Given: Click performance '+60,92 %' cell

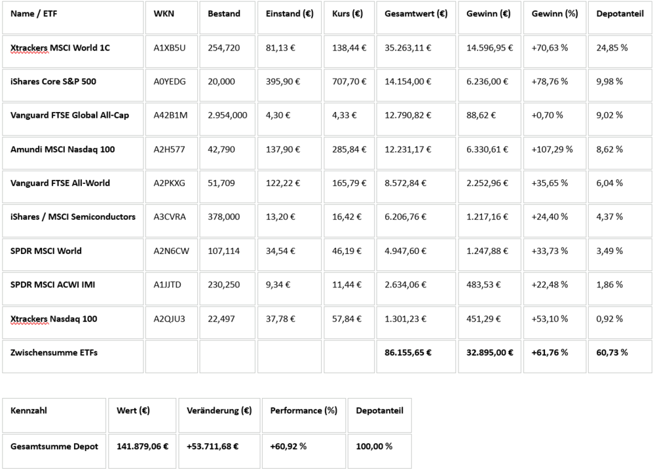Looking at the screenshot, I should tap(304, 451).
